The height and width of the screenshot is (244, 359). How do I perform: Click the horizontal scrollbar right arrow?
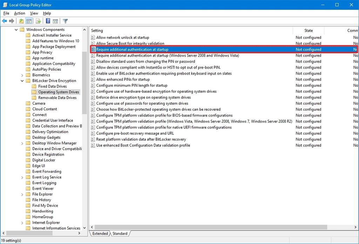pyautogui.click(x=355, y=227)
